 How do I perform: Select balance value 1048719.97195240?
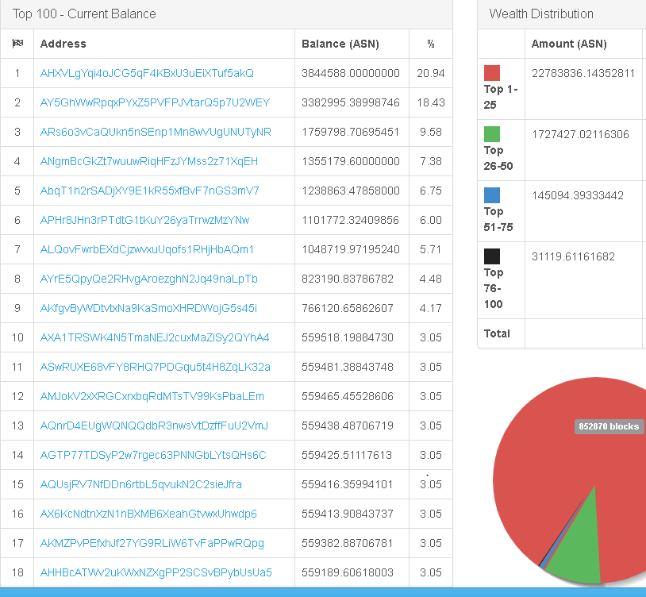(351, 250)
